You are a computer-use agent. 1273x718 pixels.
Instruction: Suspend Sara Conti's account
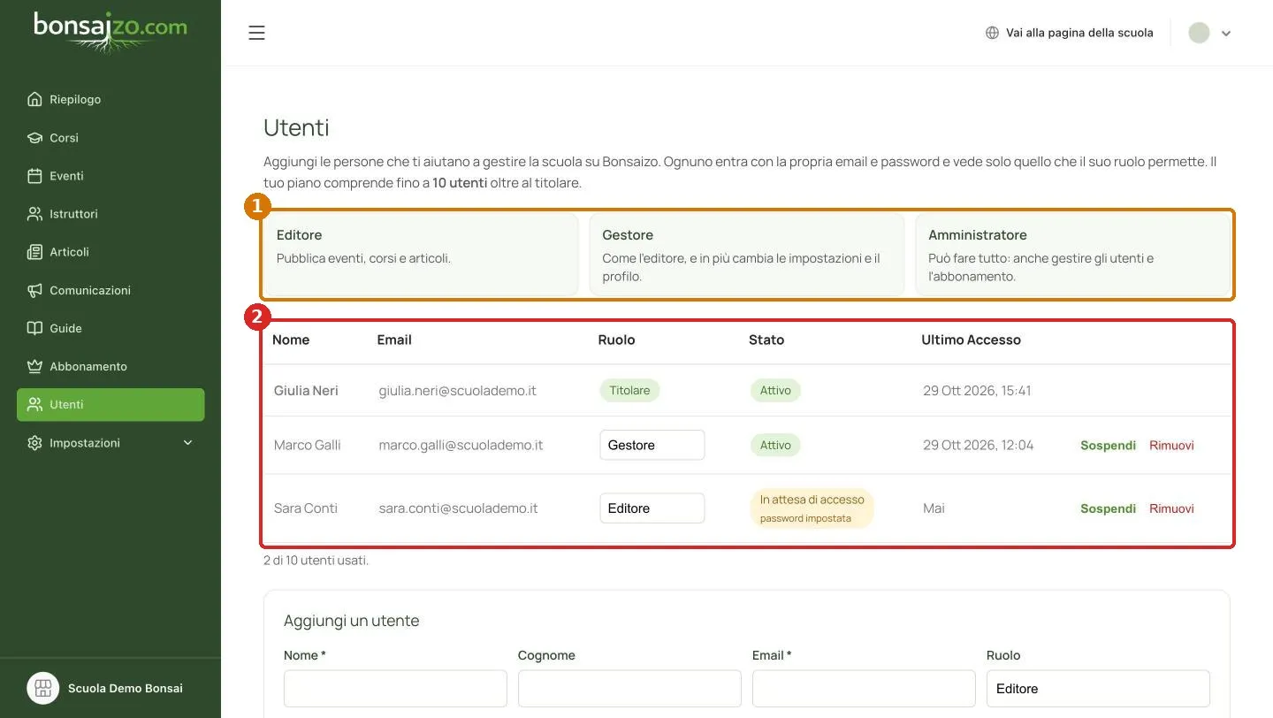click(x=1108, y=508)
